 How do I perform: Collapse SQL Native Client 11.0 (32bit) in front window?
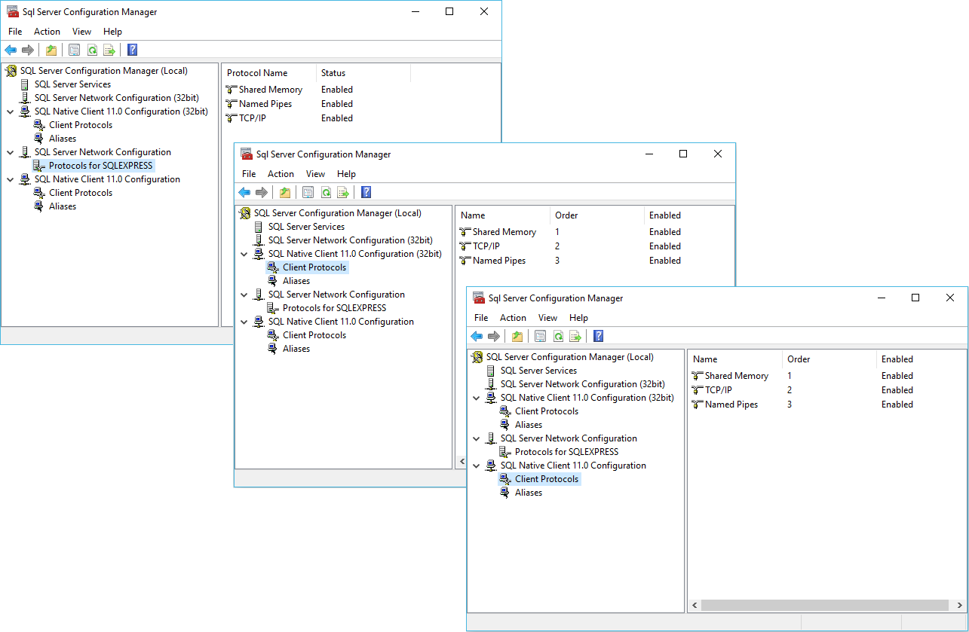pyautogui.click(x=477, y=398)
